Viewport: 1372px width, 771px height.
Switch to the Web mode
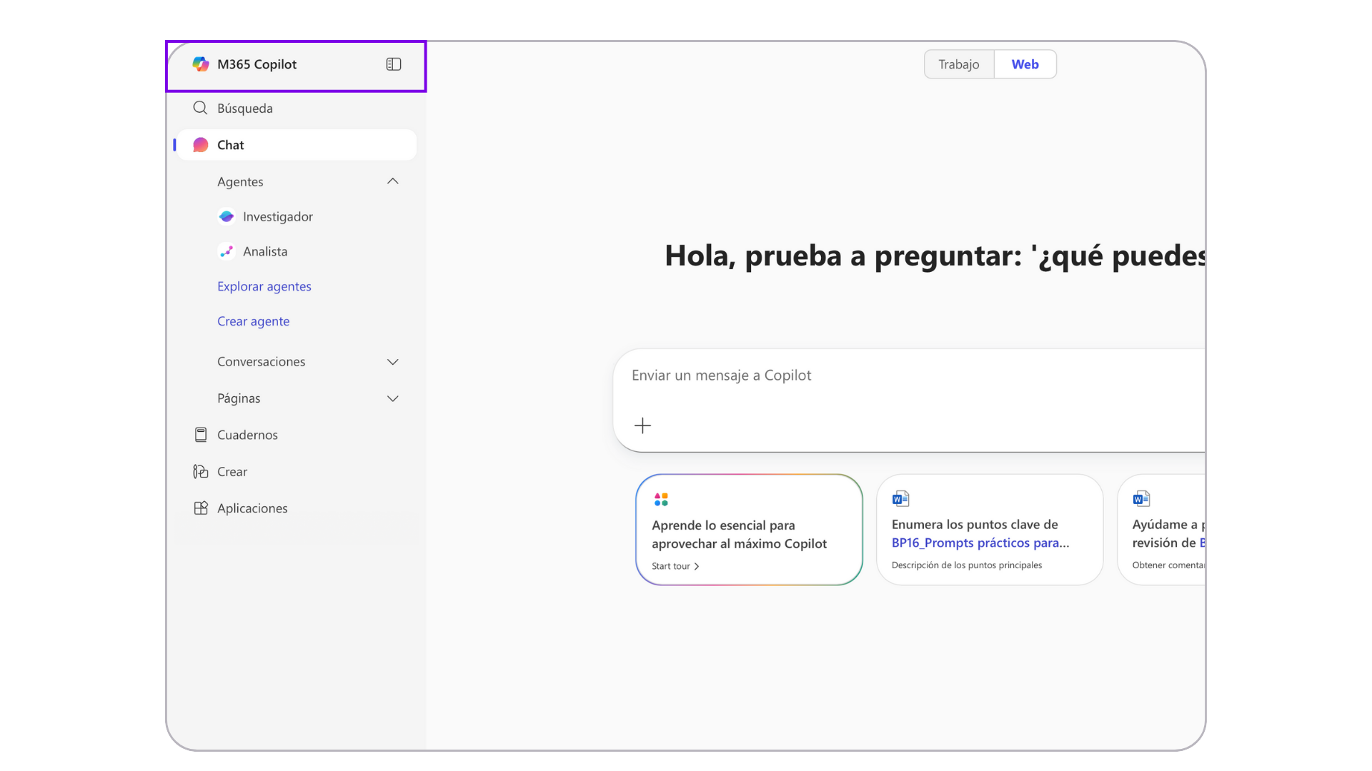pos(1025,64)
